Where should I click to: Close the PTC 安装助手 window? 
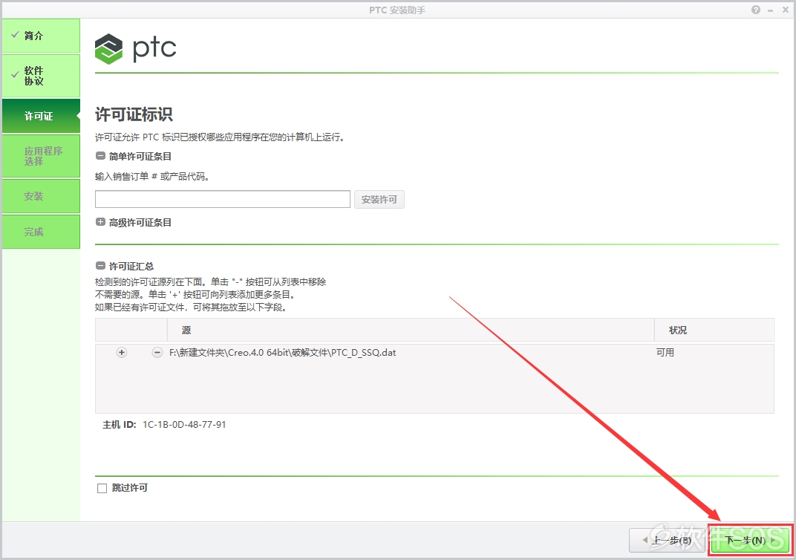[786, 10]
